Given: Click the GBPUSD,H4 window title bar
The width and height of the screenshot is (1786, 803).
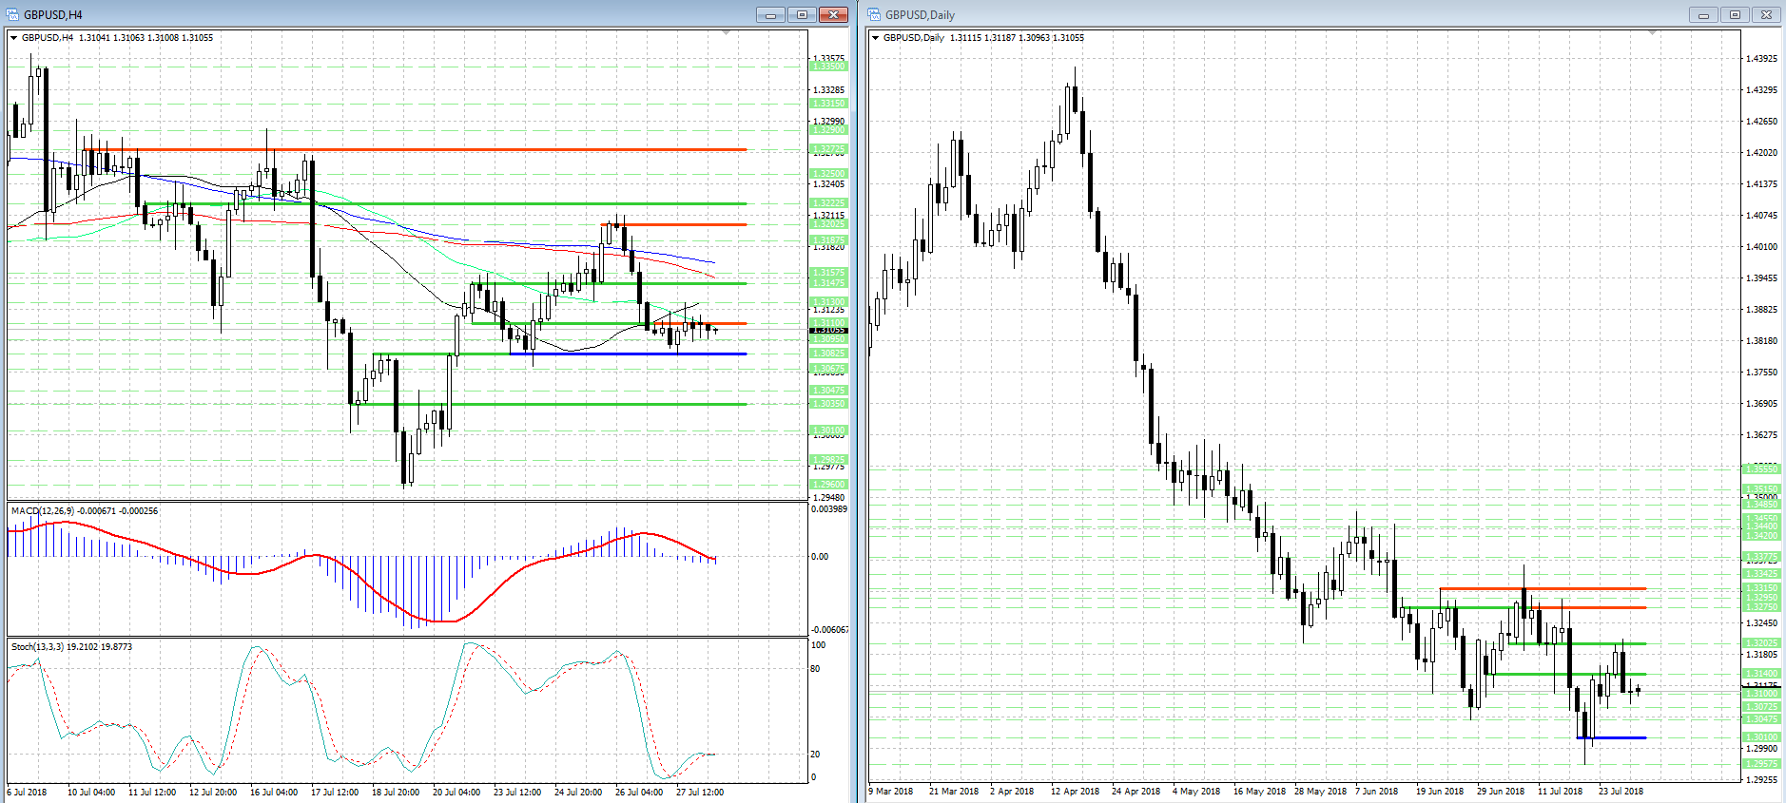Looking at the screenshot, I should pos(380,14).
